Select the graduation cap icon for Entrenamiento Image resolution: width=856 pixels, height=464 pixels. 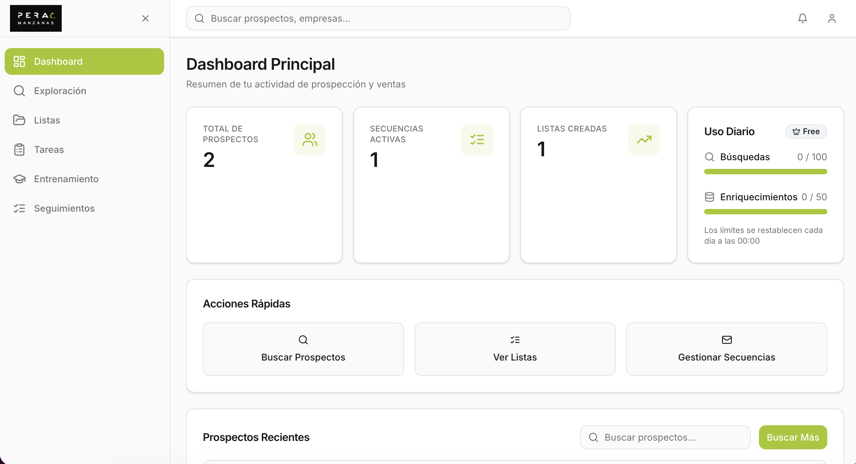coord(19,179)
